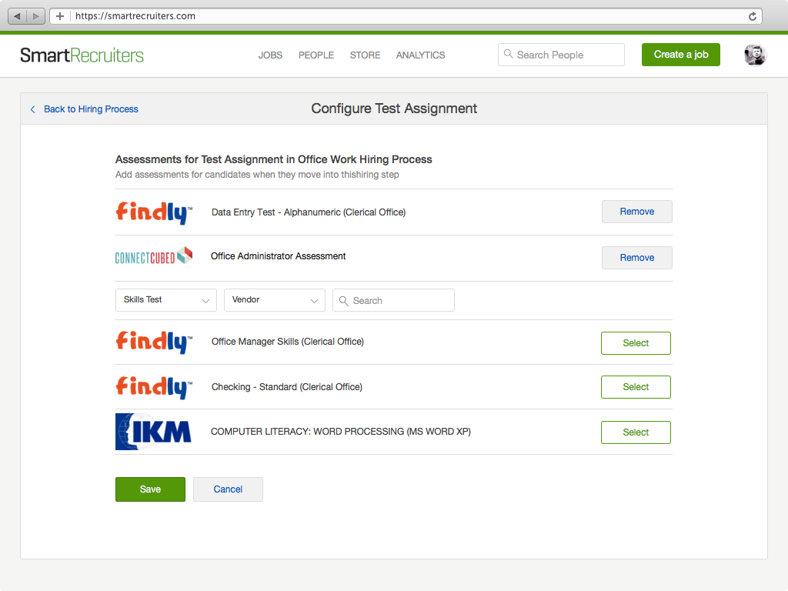Cancel the configuration changes

[x=228, y=489]
